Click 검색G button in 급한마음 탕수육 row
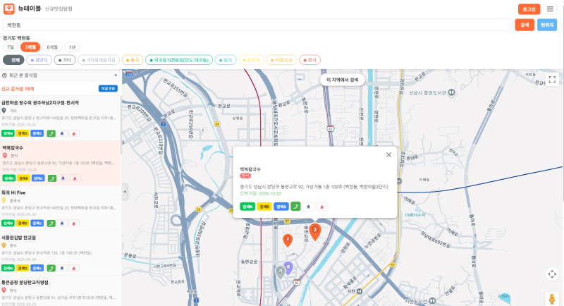This screenshot has height=306, width=564. pos(37,133)
